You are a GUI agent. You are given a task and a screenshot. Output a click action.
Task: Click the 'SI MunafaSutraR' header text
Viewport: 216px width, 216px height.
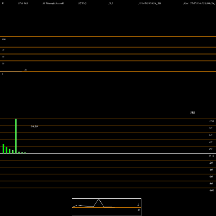(53, 3)
